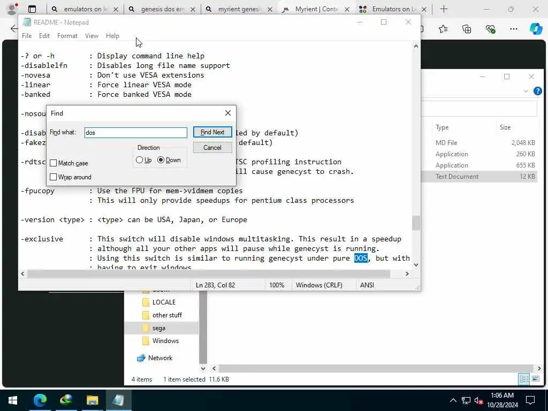Open Microsoft Edge from taskbar
The height and width of the screenshot is (411, 548).
40,400
